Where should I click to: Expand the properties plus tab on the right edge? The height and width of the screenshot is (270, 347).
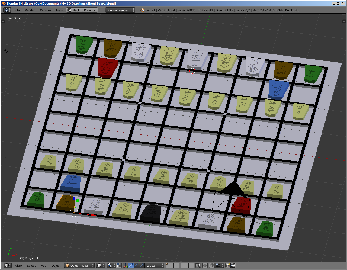point(344,21)
